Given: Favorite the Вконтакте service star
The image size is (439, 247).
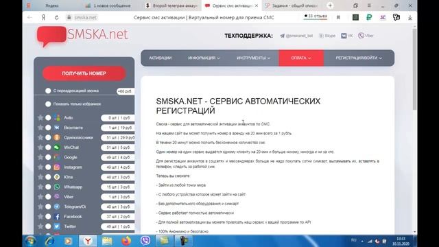Looking at the screenshot, I should click(x=40, y=128).
